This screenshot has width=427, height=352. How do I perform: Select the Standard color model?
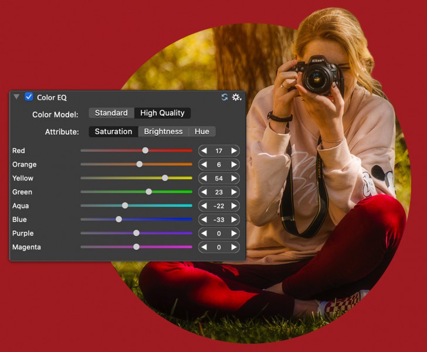point(111,113)
